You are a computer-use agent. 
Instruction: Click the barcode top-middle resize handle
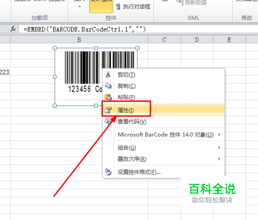click(96, 48)
